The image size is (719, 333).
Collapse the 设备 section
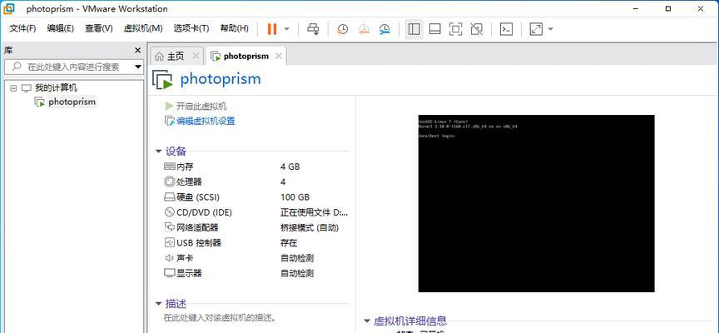pos(158,151)
